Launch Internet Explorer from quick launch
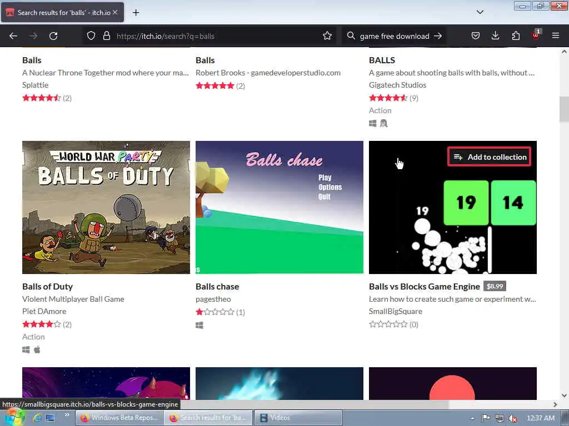569x426 pixels. pyautogui.click(x=37, y=418)
